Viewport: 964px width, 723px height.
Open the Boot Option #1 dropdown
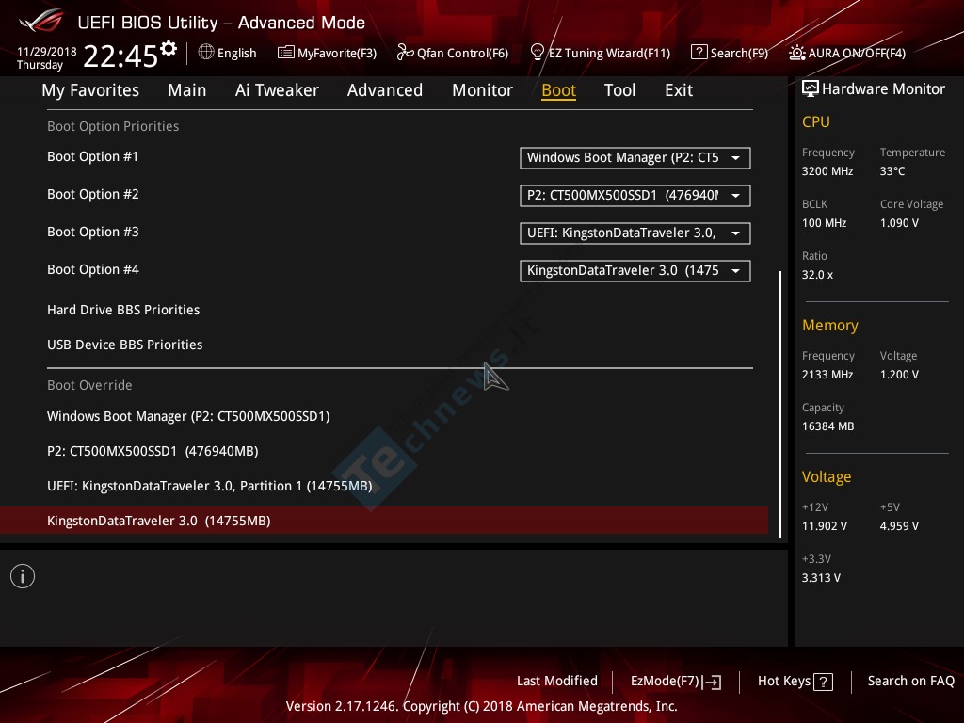[635, 158]
